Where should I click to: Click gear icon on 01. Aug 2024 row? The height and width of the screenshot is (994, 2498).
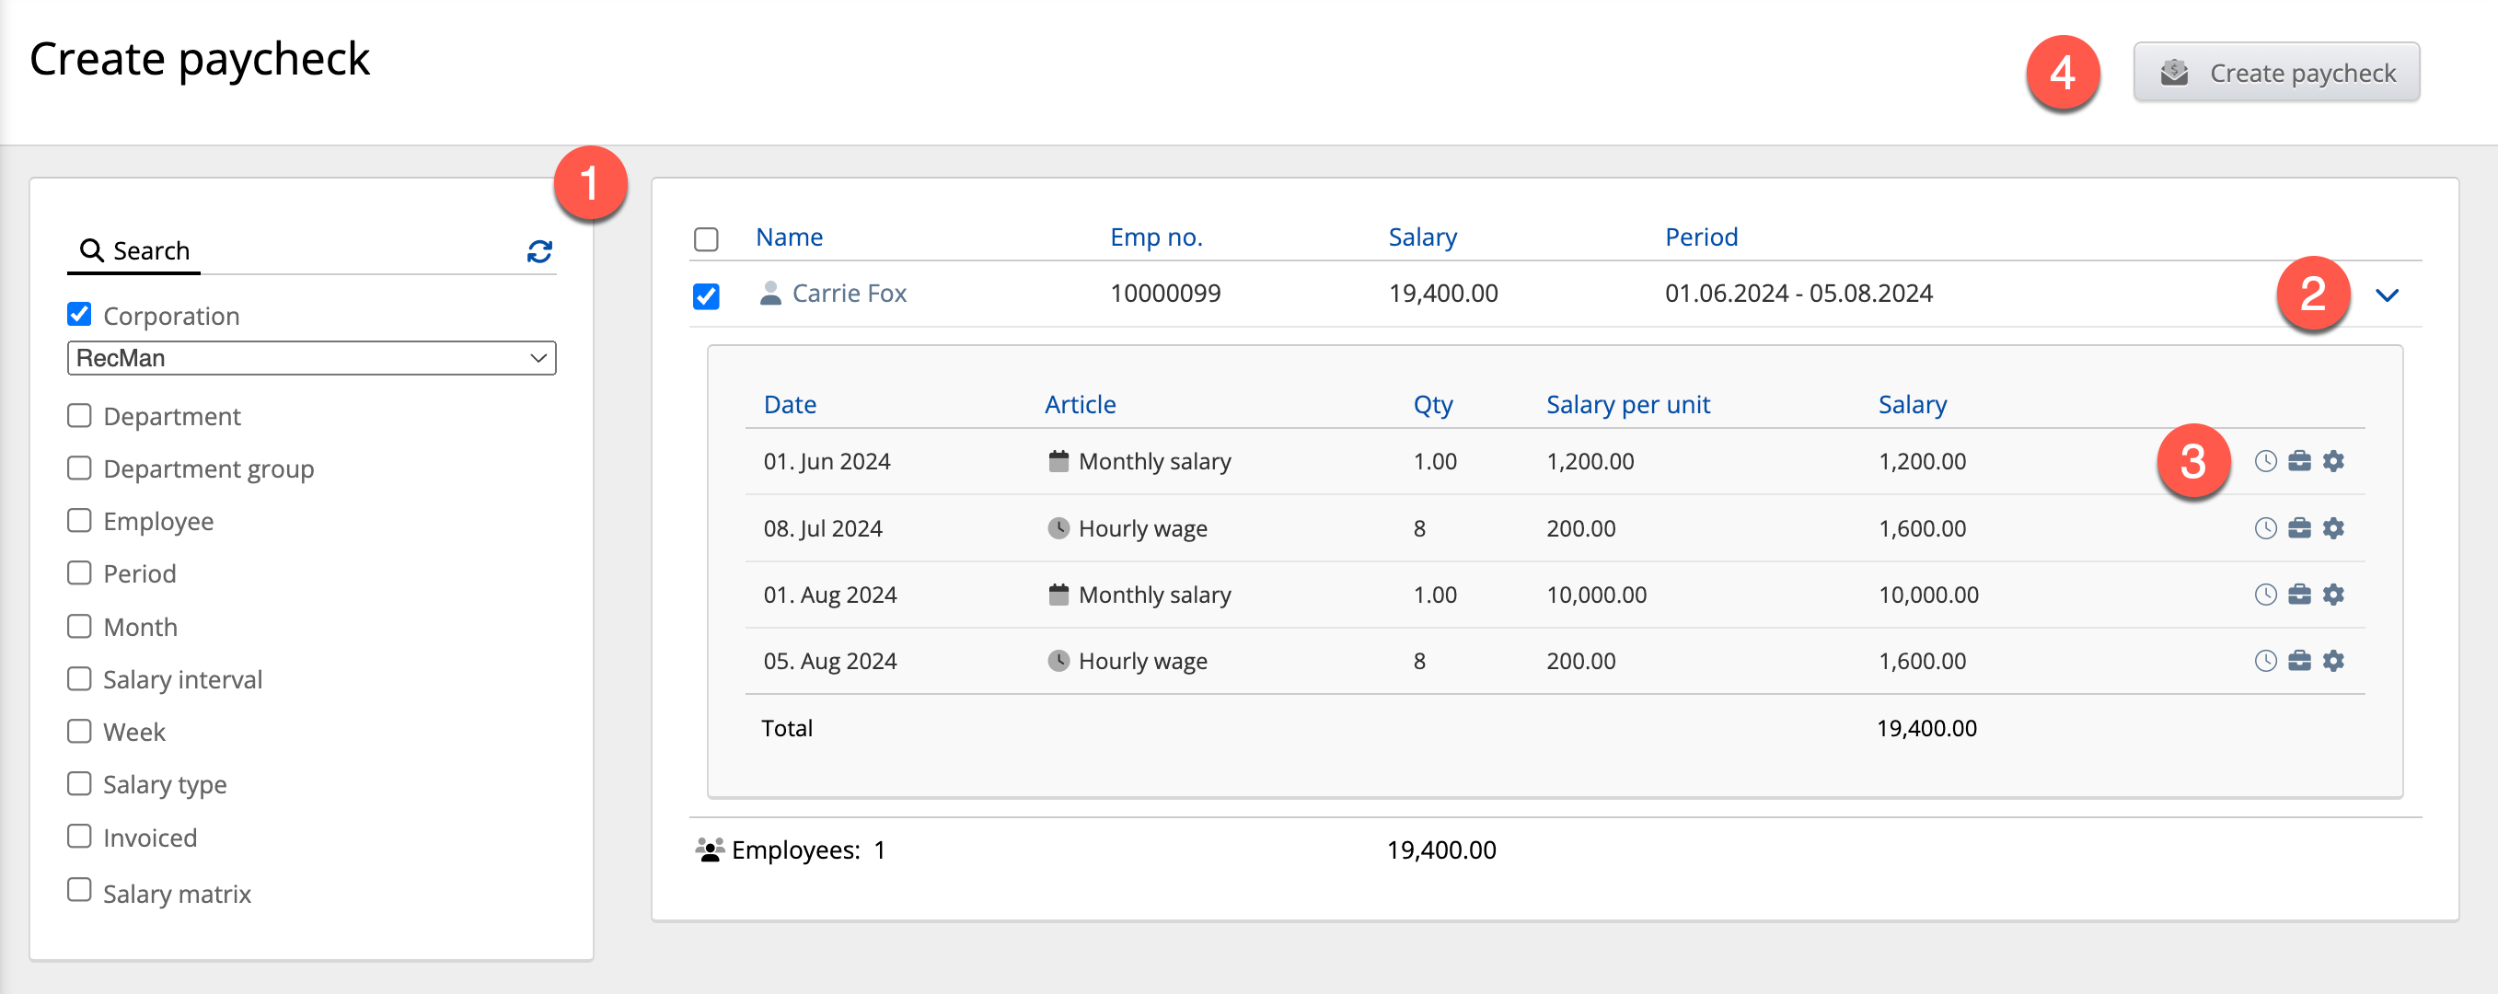(2333, 595)
